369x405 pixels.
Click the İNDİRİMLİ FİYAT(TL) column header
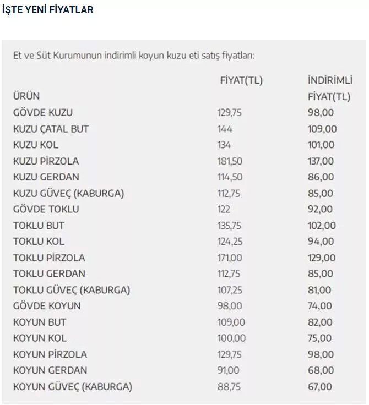(x=329, y=89)
